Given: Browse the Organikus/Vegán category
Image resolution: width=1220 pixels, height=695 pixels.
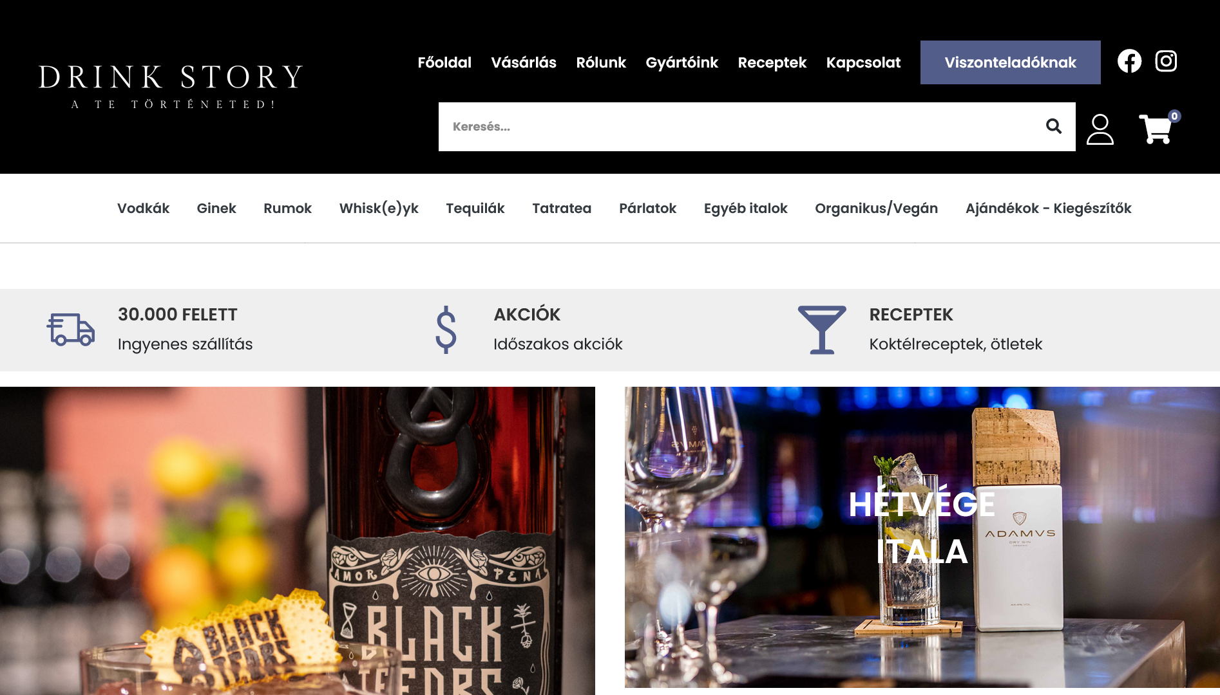Looking at the screenshot, I should (x=876, y=208).
